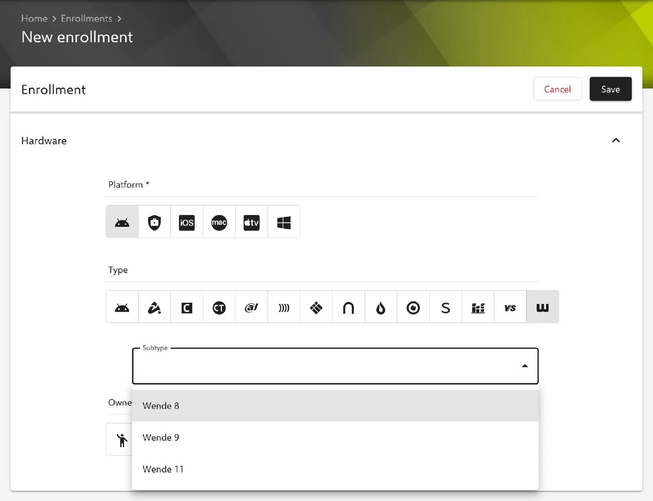Image resolution: width=653 pixels, height=501 pixels.
Task: Select the Android platform icon
Action: click(x=122, y=222)
